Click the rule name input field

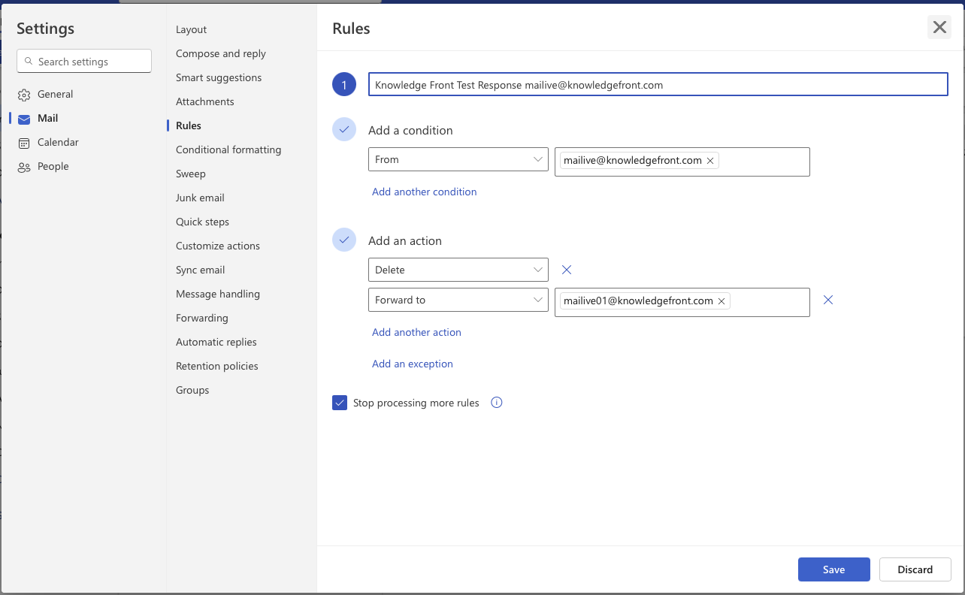coord(658,85)
